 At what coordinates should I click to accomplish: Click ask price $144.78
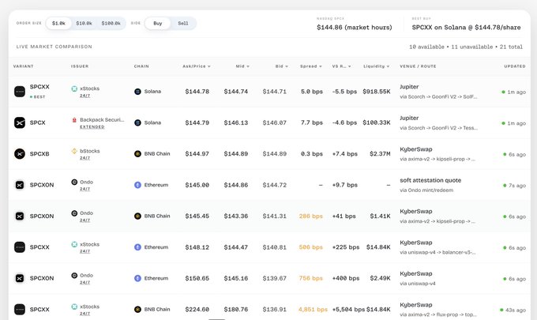pyautogui.click(x=197, y=92)
